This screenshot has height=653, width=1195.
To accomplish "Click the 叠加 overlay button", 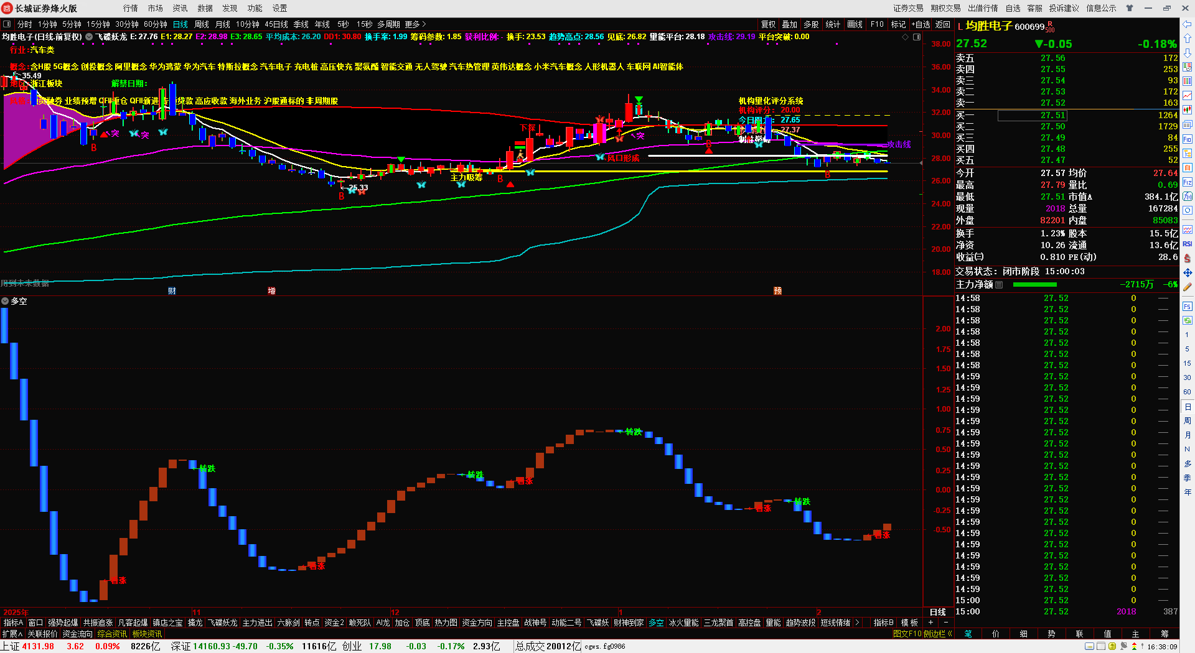I will [x=790, y=24].
